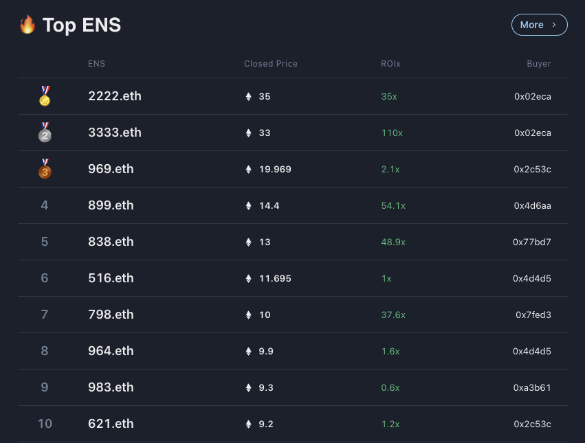585x443 pixels.
Task: Select buyer 0x2c53c in 621.eth row
Action: click(532, 424)
